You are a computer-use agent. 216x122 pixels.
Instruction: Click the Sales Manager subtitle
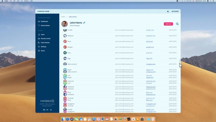point(75,26)
